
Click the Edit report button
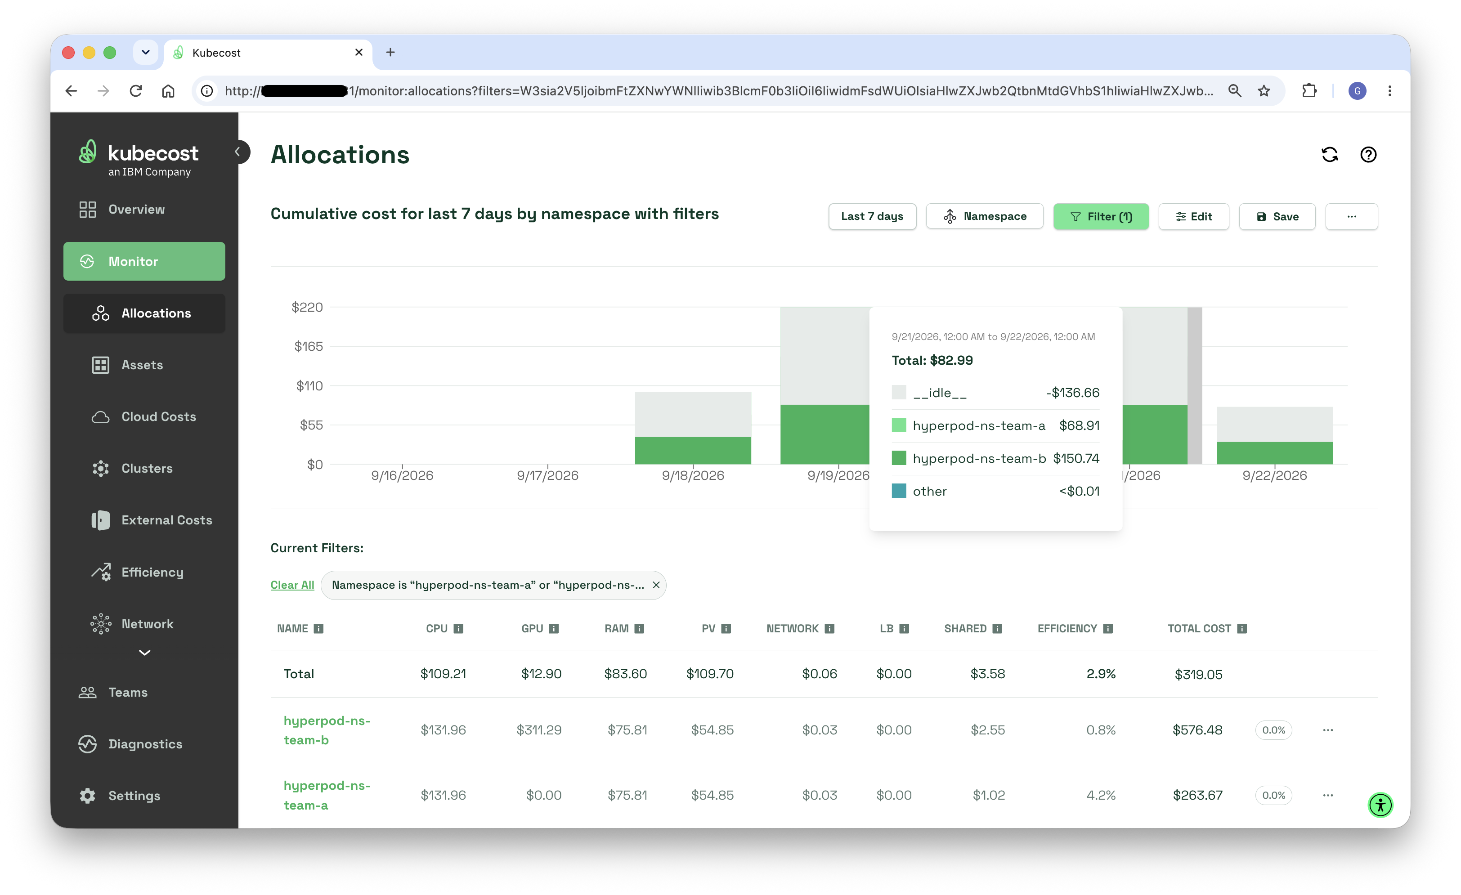coord(1194,216)
